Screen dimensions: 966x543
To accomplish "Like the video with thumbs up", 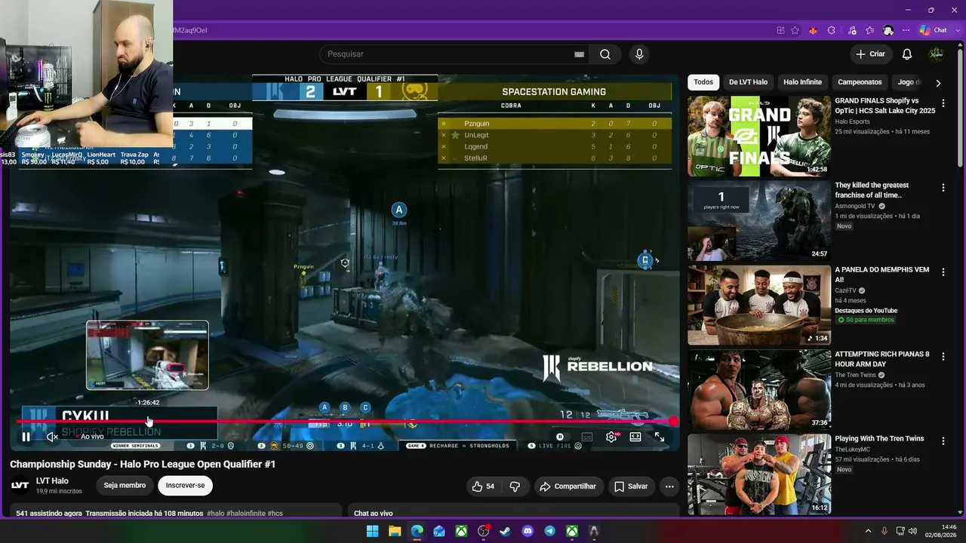I will 483,486.
